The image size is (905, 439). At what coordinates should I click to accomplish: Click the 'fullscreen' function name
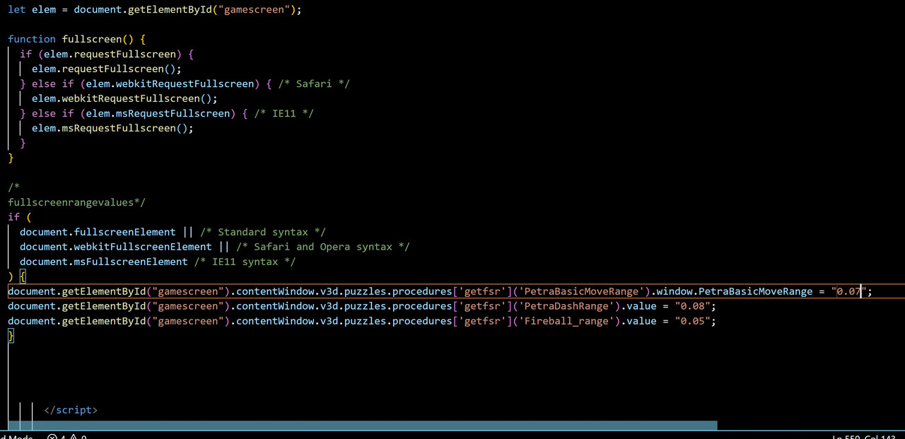(92, 39)
